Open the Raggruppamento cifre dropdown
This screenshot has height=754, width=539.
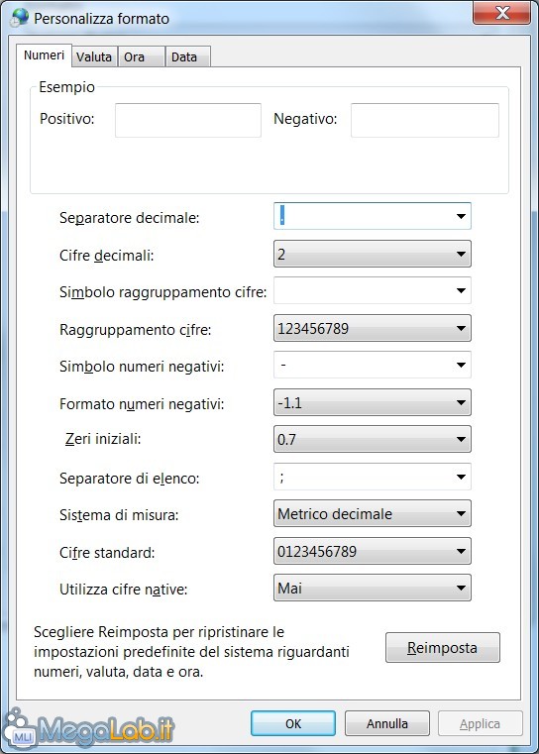373,328
